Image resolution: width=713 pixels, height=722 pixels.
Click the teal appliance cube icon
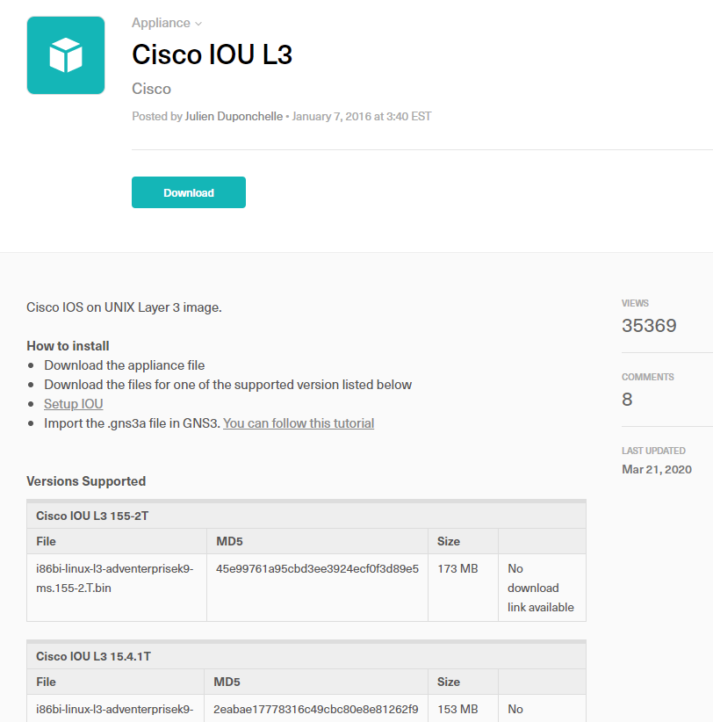66,55
